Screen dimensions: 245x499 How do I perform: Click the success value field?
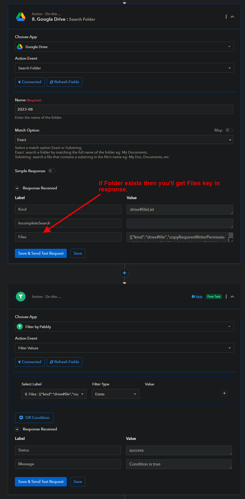click(x=179, y=450)
